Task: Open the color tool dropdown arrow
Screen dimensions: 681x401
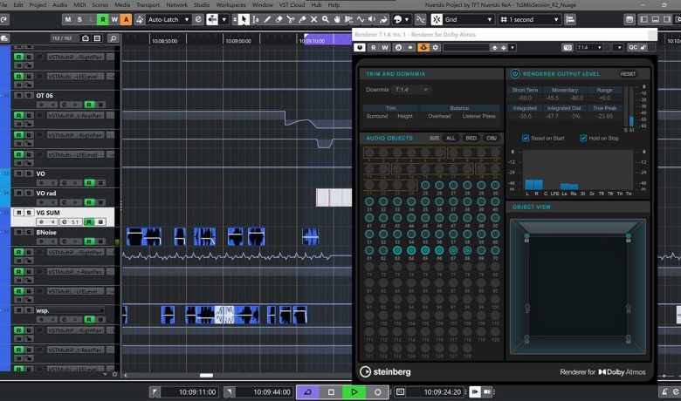Action: pyautogui.click(x=407, y=19)
